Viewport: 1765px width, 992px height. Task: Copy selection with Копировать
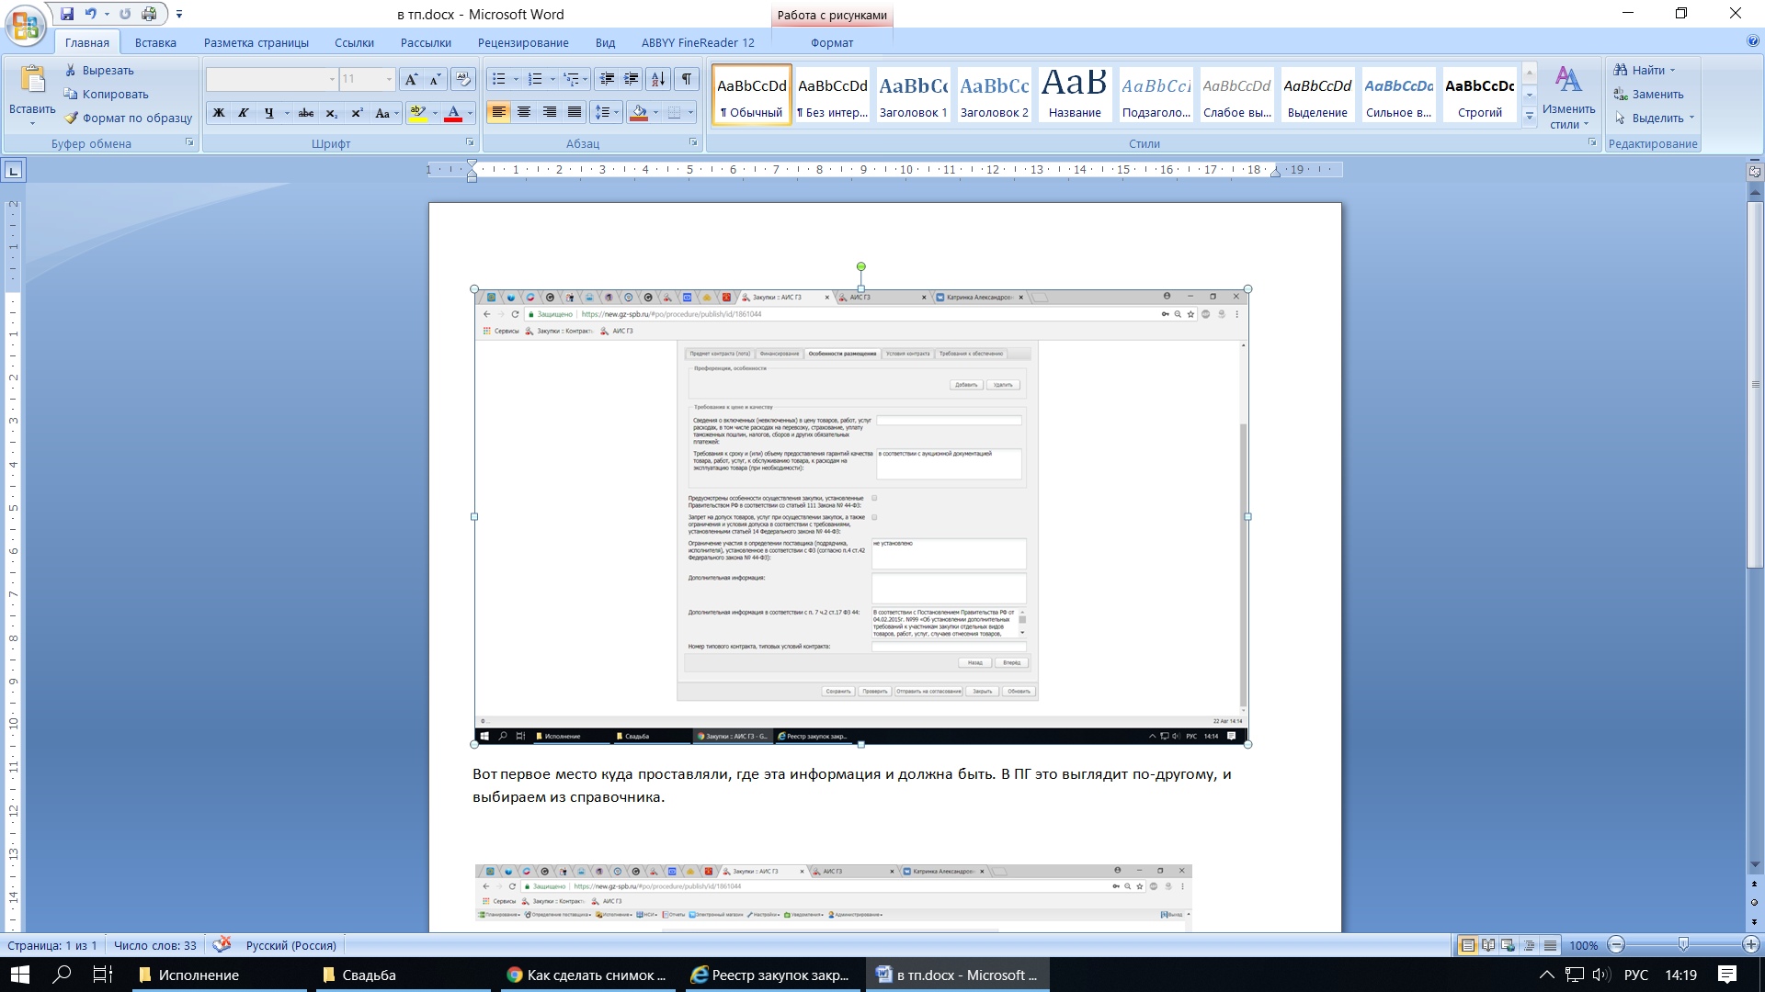coord(106,94)
